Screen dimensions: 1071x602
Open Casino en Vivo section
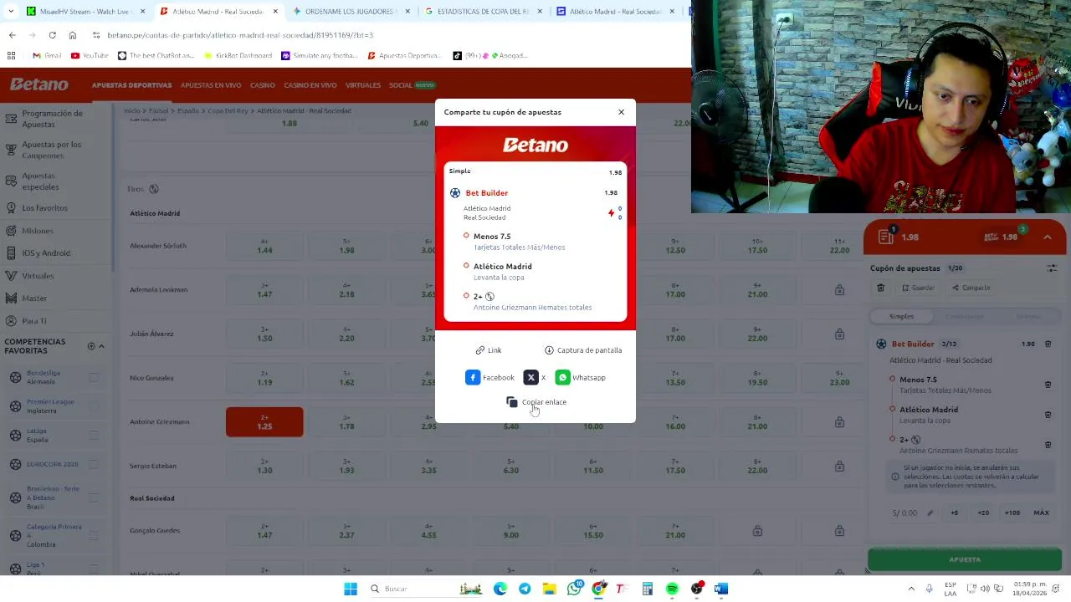[310, 85]
